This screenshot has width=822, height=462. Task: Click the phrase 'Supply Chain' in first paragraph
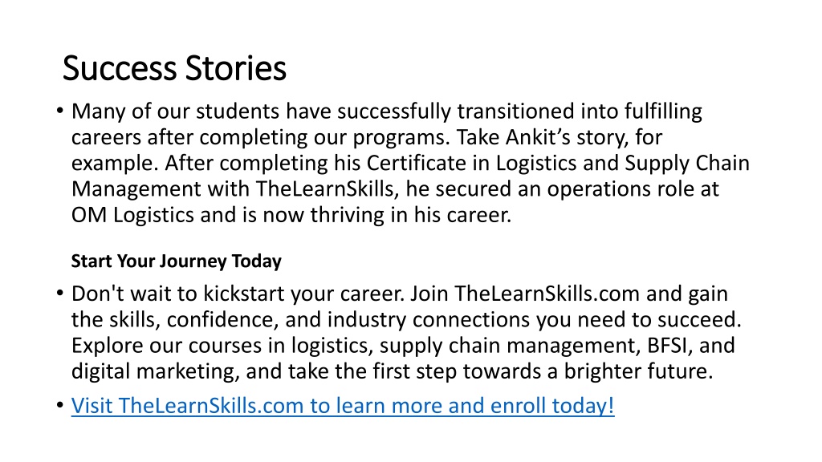(687, 163)
